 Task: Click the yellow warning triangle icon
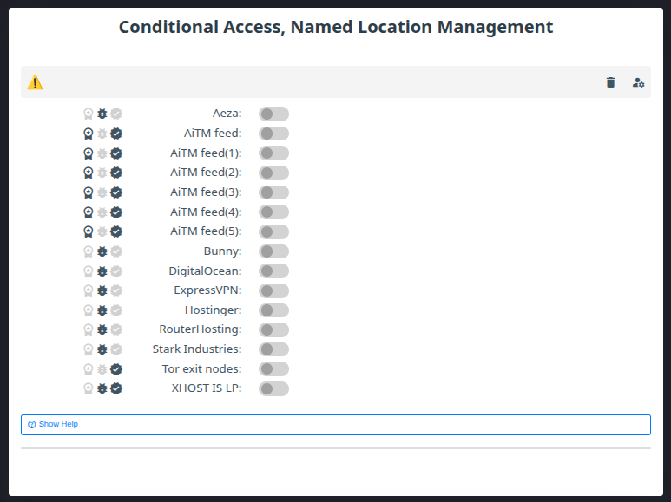pos(35,82)
